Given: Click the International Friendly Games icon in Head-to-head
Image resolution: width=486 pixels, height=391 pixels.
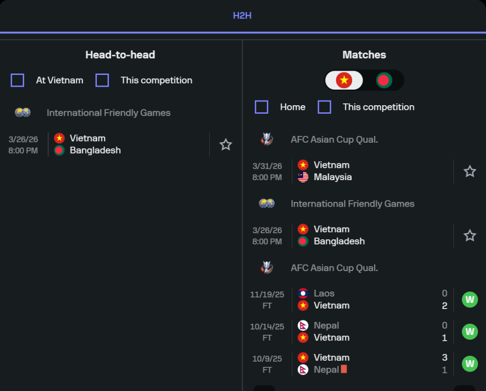Looking at the screenshot, I should 23,113.
